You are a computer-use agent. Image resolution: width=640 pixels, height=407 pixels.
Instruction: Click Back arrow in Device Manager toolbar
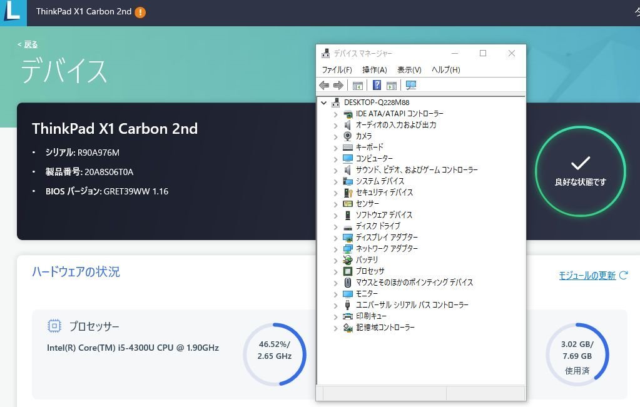click(x=324, y=85)
